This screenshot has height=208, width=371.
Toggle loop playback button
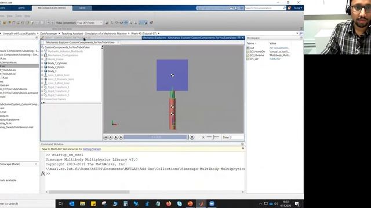pos(192,137)
